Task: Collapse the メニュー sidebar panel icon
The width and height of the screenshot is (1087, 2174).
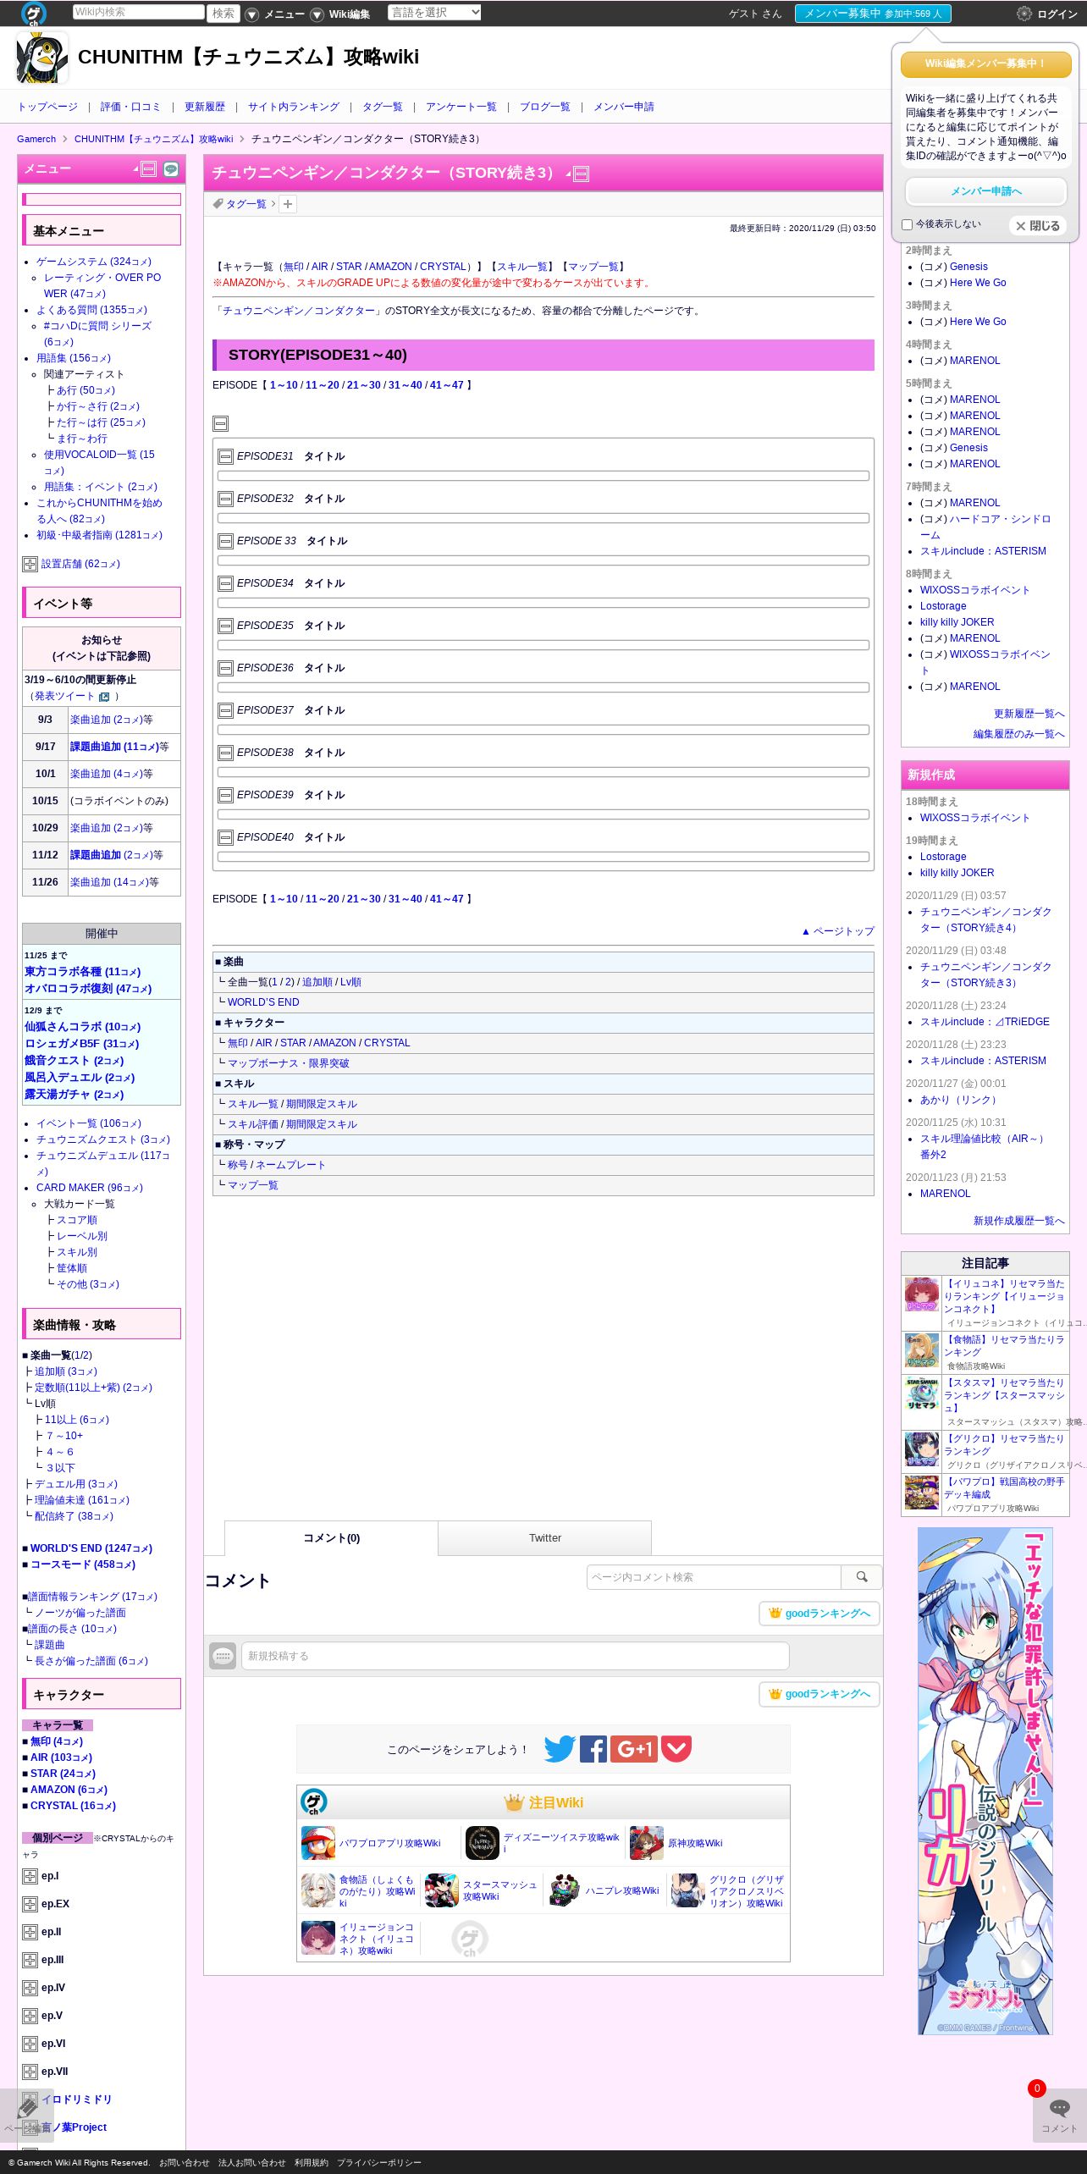Action: click(x=148, y=169)
